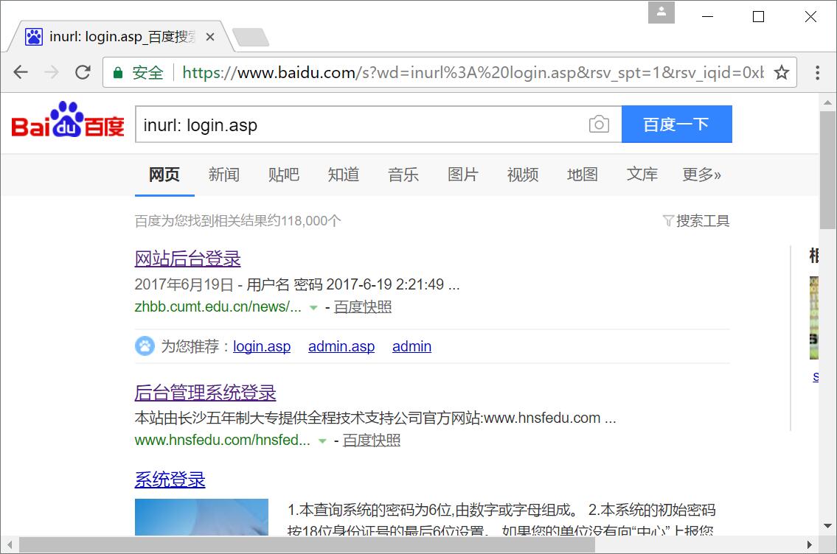Click the scroll up arrow
Viewport: 837px width, 554px height.
828,102
